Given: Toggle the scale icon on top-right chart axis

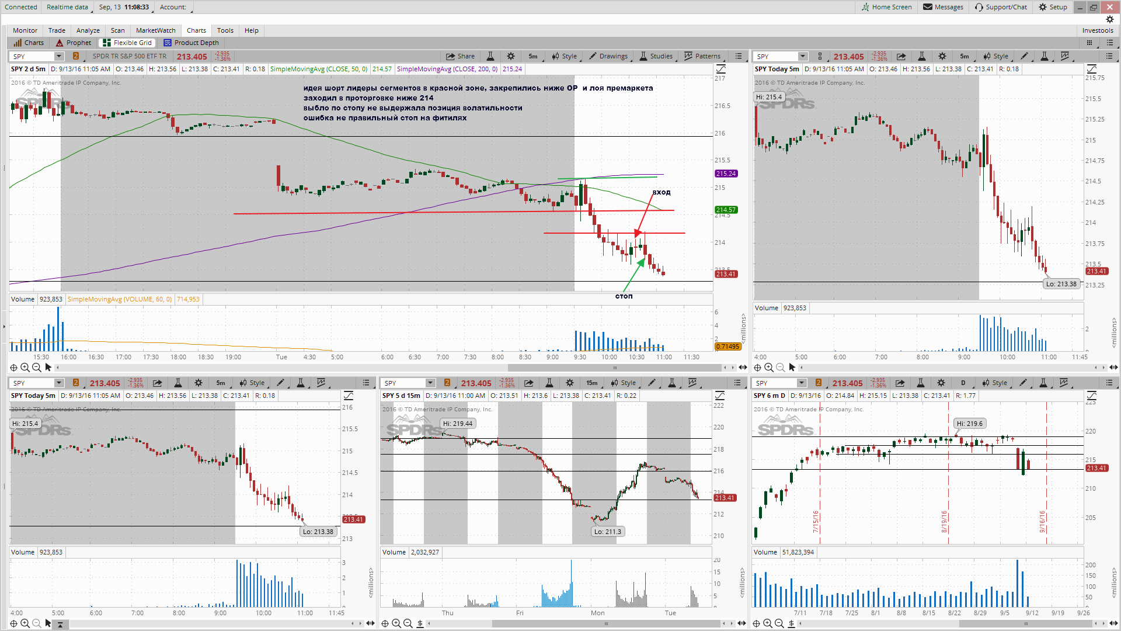Looking at the screenshot, I should [x=1091, y=69].
